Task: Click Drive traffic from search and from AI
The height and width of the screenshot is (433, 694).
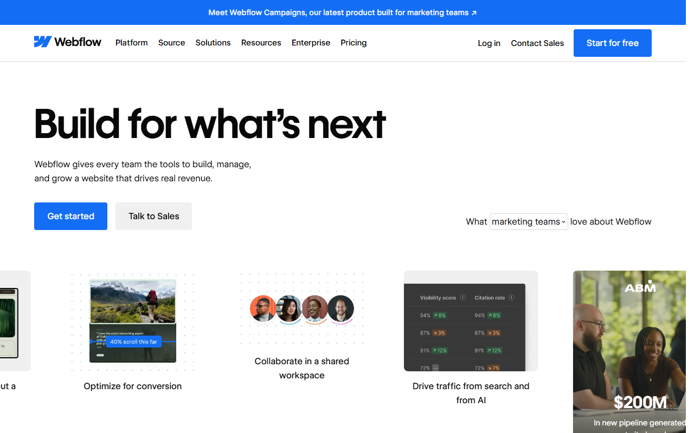Action: tap(471, 393)
